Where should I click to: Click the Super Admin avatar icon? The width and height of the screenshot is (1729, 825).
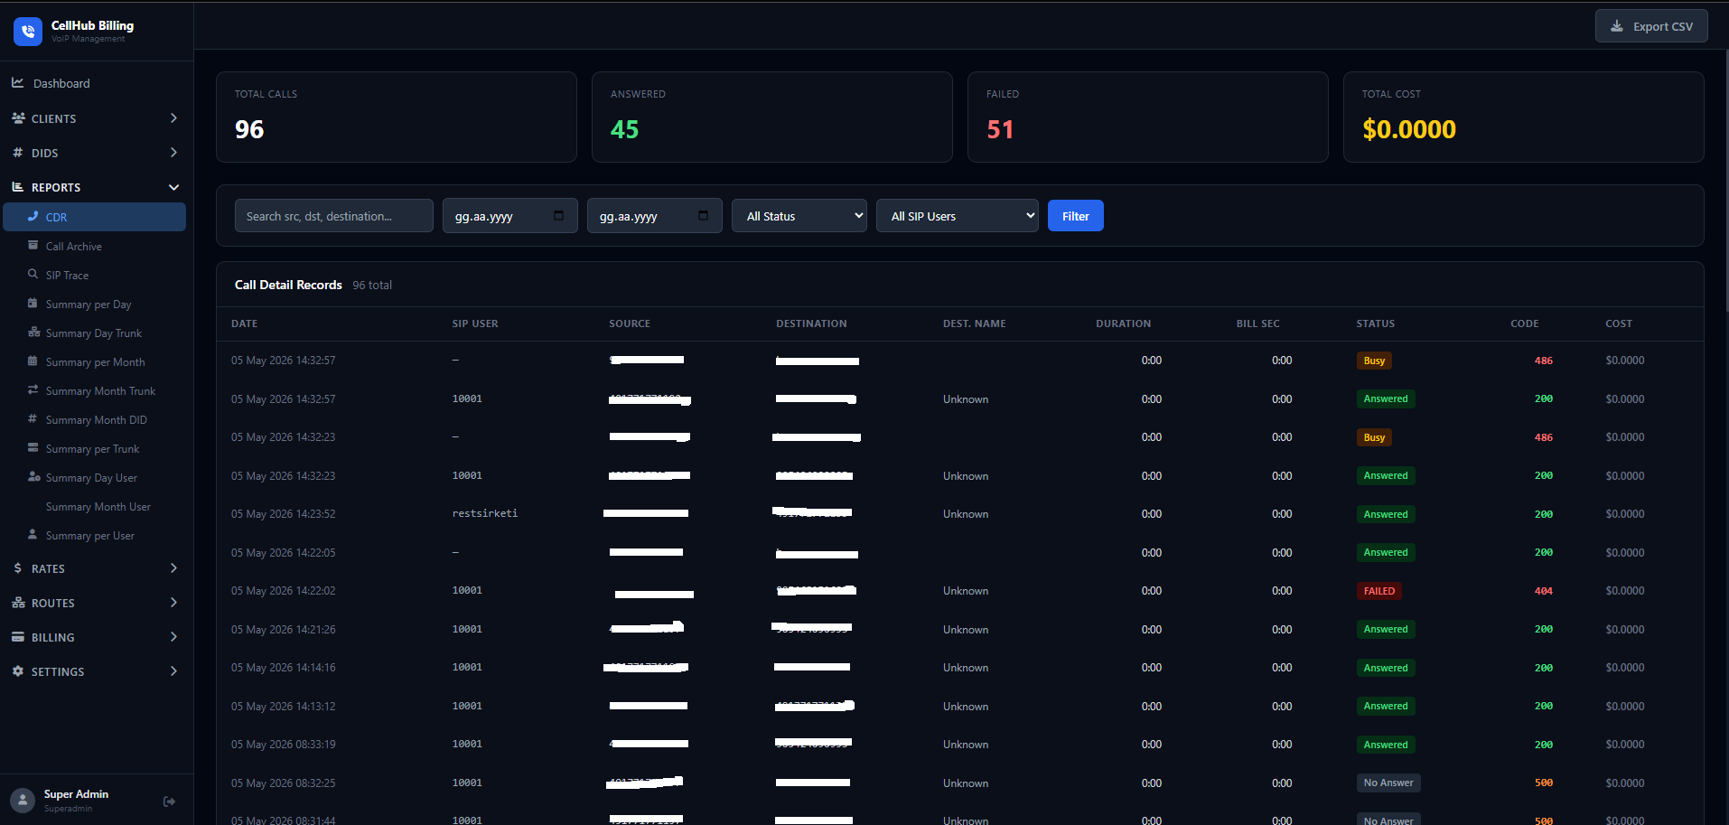click(23, 800)
